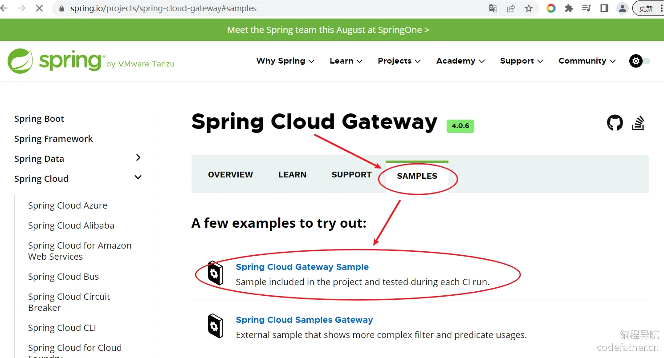Go forward in browser history
Screen dimensions: 664x358
coord(21,8)
